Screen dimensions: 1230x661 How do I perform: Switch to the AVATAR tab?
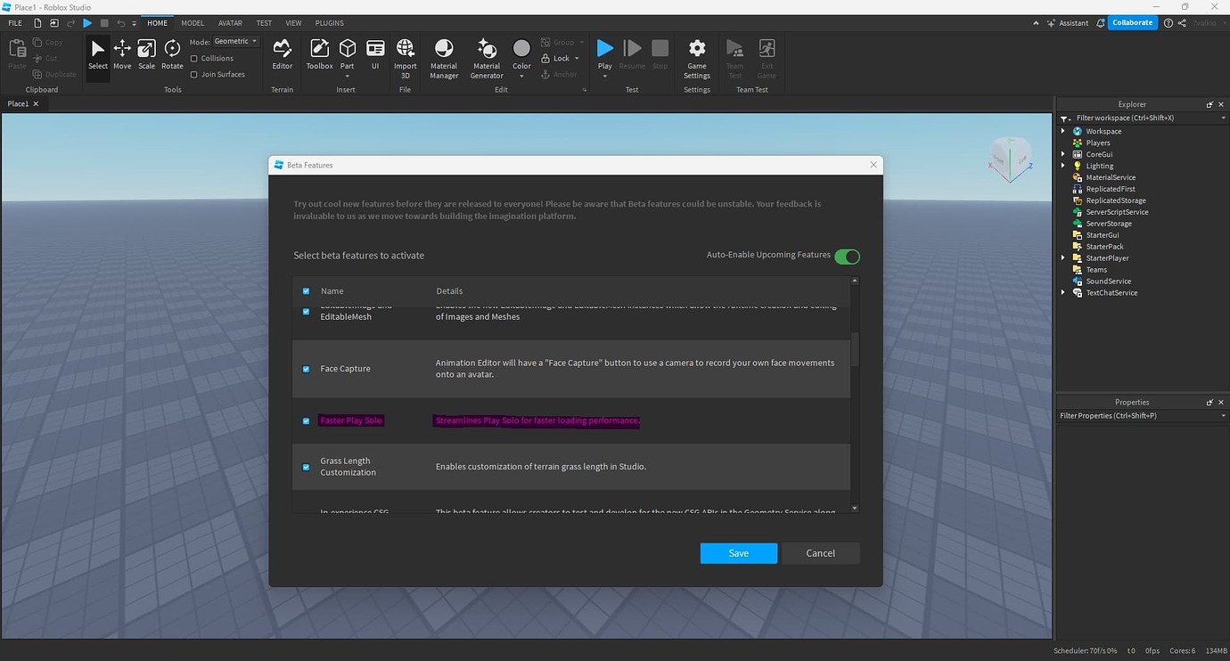coord(230,23)
